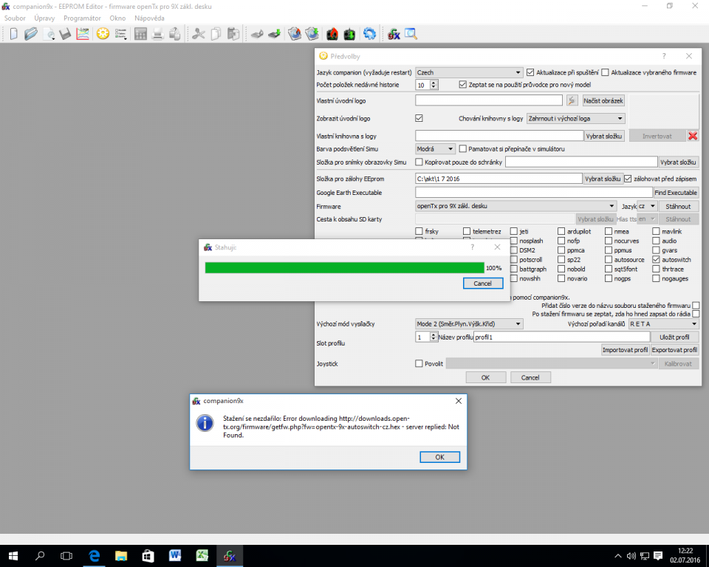Uncheck the autoswitch firmware option
This screenshot has width=709, height=567.
point(656,260)
